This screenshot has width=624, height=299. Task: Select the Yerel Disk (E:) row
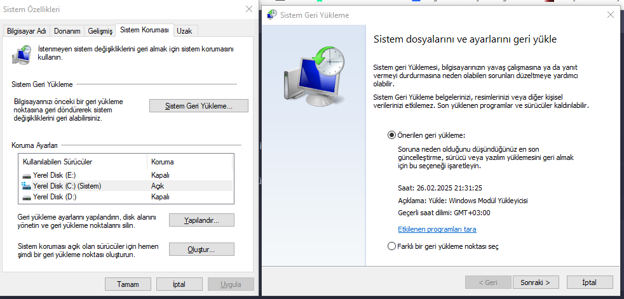pos(125,175)
